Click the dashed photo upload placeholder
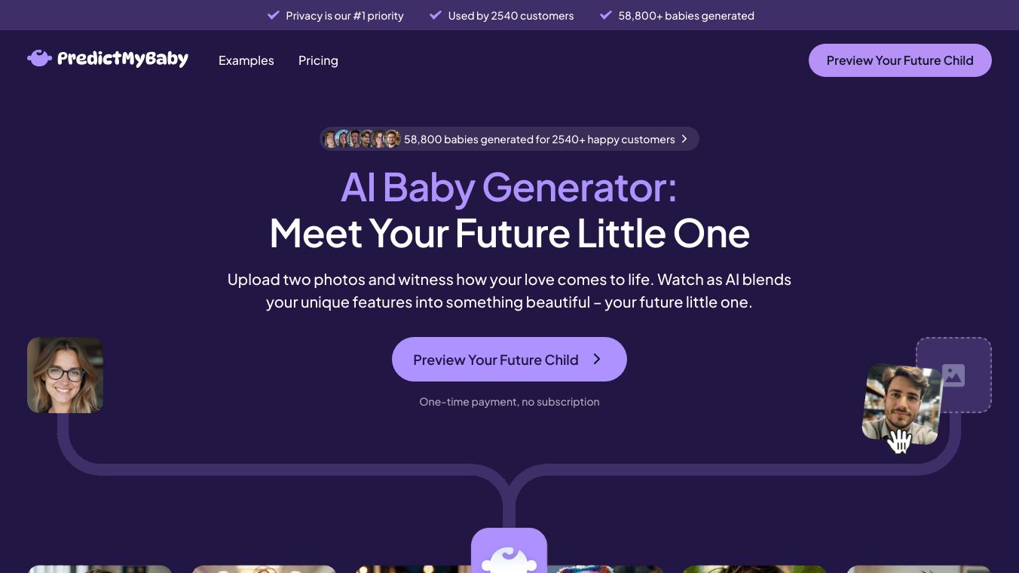The height and width of the screenshot is (573, 1019). (953, 375)
